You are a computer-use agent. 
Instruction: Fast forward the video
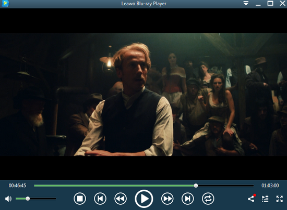tap(168, 199)
